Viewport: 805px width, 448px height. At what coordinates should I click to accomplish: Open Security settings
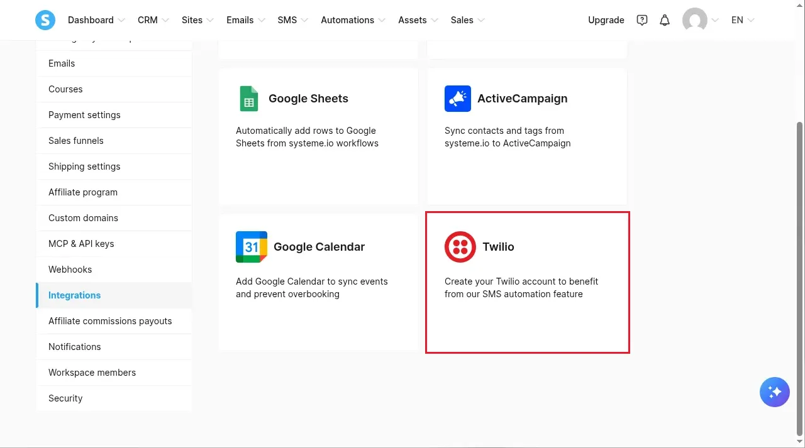click(x=114, y=398)
